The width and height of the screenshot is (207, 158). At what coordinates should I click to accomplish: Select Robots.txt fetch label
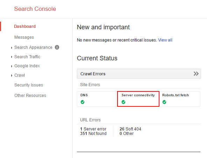tap(176, 95)
